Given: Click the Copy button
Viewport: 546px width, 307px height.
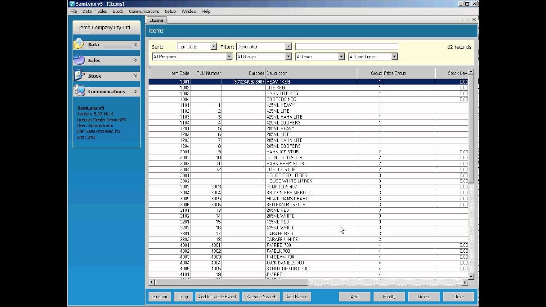Looking at the screenshot, I should (x=183, y=297).
